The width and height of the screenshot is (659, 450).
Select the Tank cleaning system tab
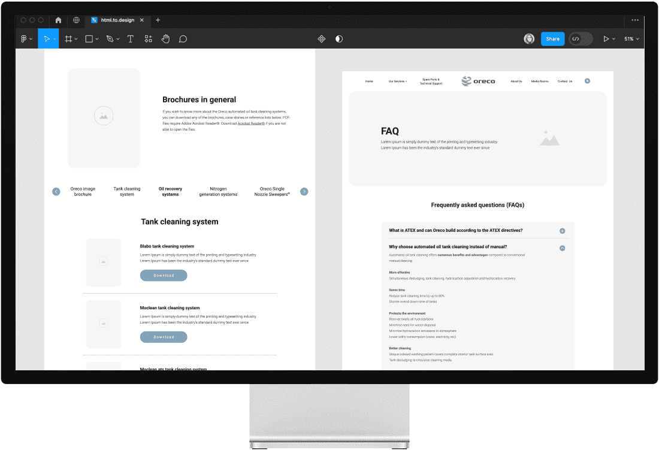[x=127, y=192]
